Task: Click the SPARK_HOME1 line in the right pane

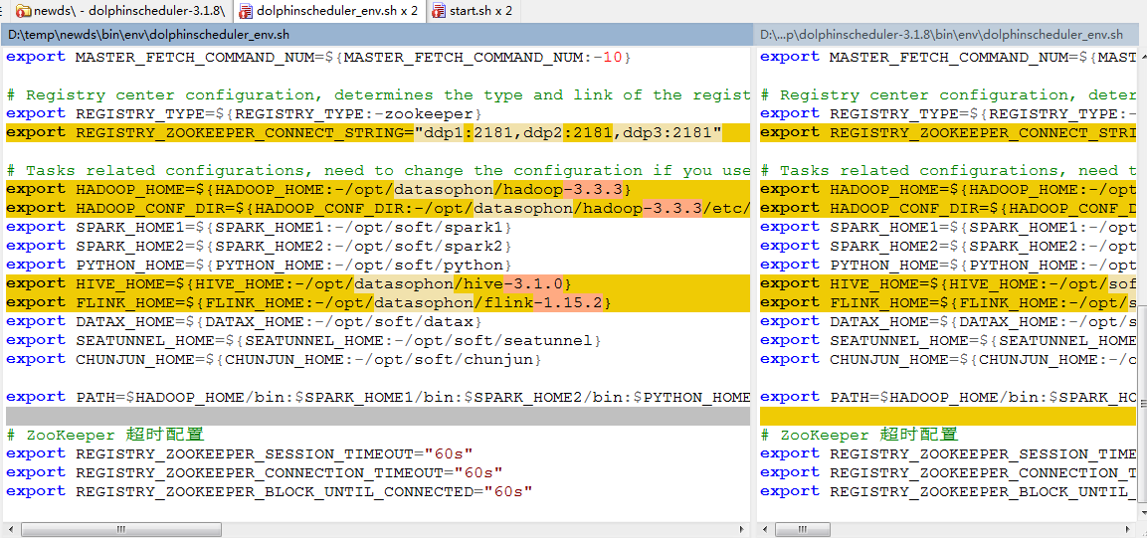Action: (950, 228)
